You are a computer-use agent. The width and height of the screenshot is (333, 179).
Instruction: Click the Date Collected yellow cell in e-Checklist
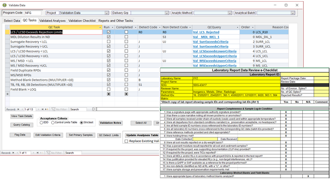click(205, 139)
